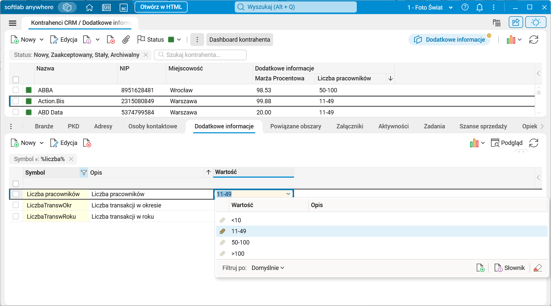This screenshot has height=306, width=551.
Task: Click the Podgląd button
Action: [x=507, y=143]
